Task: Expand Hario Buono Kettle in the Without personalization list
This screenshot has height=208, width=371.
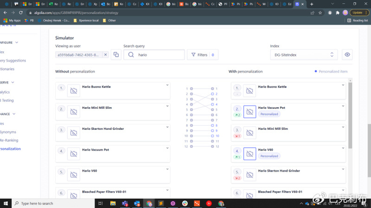Action: click(167, 85)
